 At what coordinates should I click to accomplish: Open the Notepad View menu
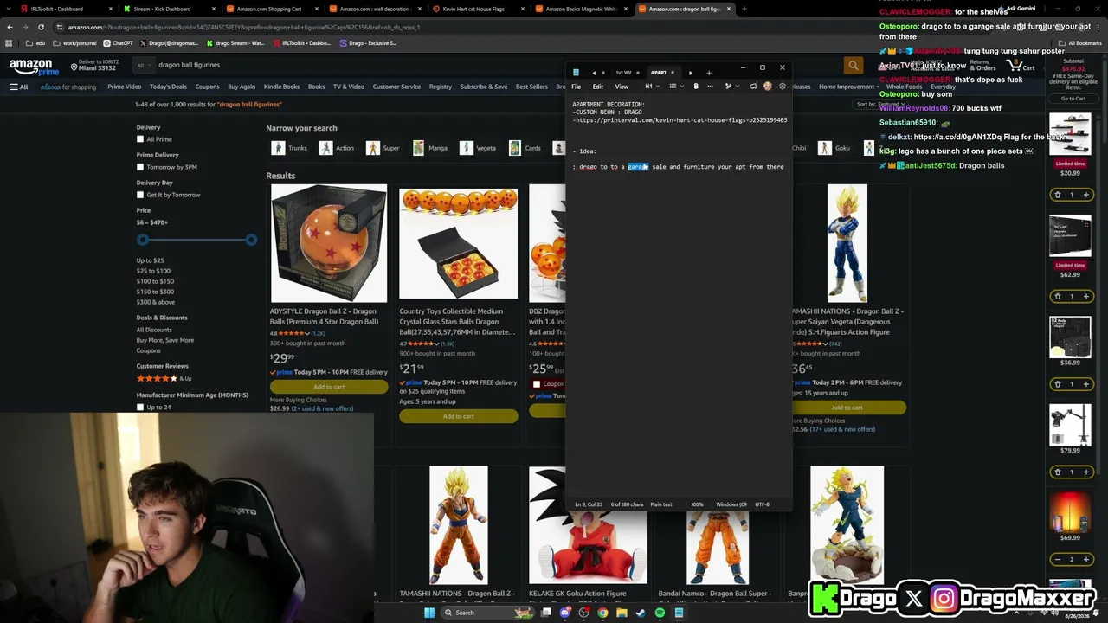(x=622, y=87)
